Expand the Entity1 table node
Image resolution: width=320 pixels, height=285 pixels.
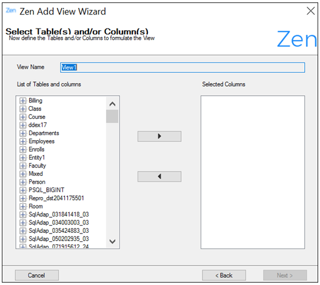pos(23,158)
